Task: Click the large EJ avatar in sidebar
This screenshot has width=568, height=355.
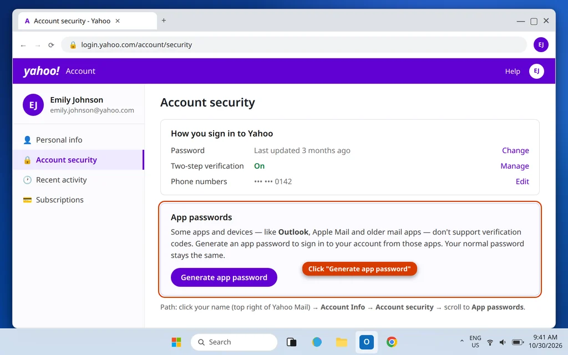Action: pyautogui.click(x=33, y=105)
